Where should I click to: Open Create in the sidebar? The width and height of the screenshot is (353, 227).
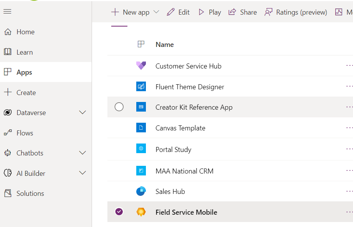[46, 92]
